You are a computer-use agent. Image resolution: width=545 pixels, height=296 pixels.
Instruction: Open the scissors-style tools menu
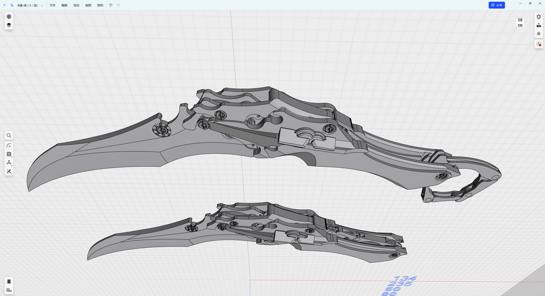tap(9, 171)
